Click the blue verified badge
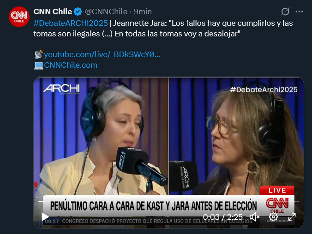Screen dimensions: 312x234 [x=78, y=12]
